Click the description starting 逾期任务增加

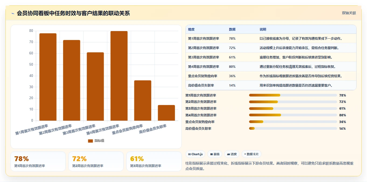296,57
